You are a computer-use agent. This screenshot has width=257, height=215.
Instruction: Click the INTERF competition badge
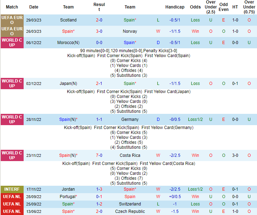tap(12, 189)
